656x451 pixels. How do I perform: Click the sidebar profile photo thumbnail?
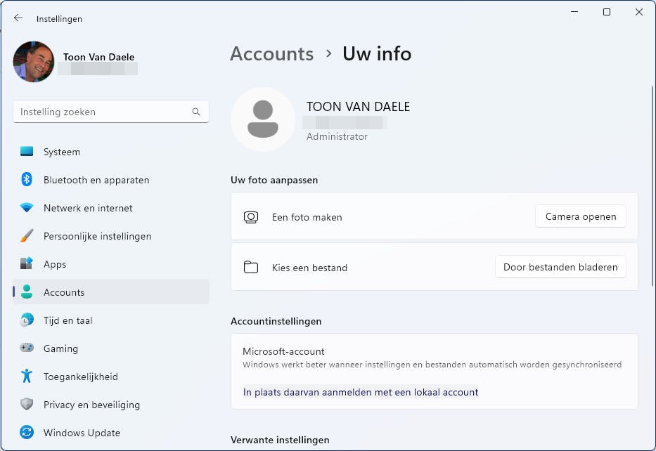point(34,62)
